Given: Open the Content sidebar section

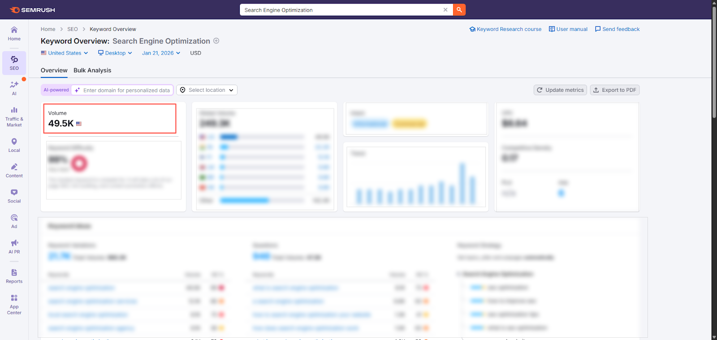Looking at the screenshot, I should point(14,171).
